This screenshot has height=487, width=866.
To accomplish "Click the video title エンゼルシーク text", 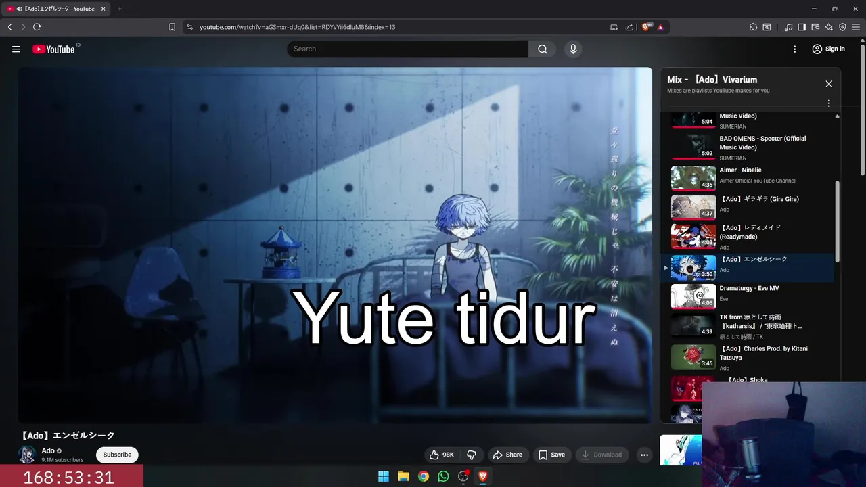I will coord(68,436).
